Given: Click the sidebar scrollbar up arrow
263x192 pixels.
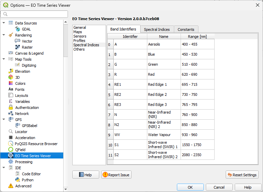Looking at the screenshot, I should 66,22.
